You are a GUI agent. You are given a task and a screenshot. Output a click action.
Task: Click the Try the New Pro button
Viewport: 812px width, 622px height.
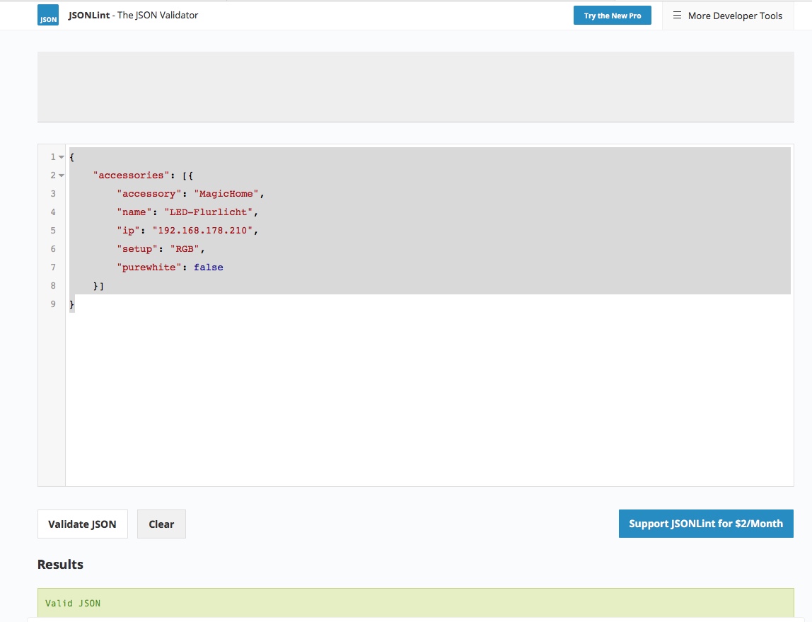[612, 16]
